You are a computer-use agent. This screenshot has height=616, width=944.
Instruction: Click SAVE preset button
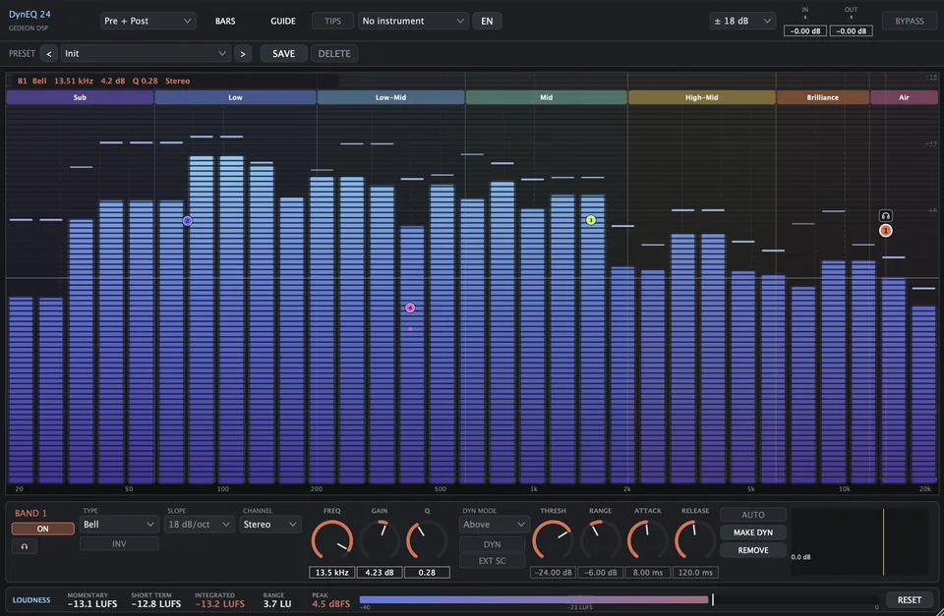tap(283, 53)
